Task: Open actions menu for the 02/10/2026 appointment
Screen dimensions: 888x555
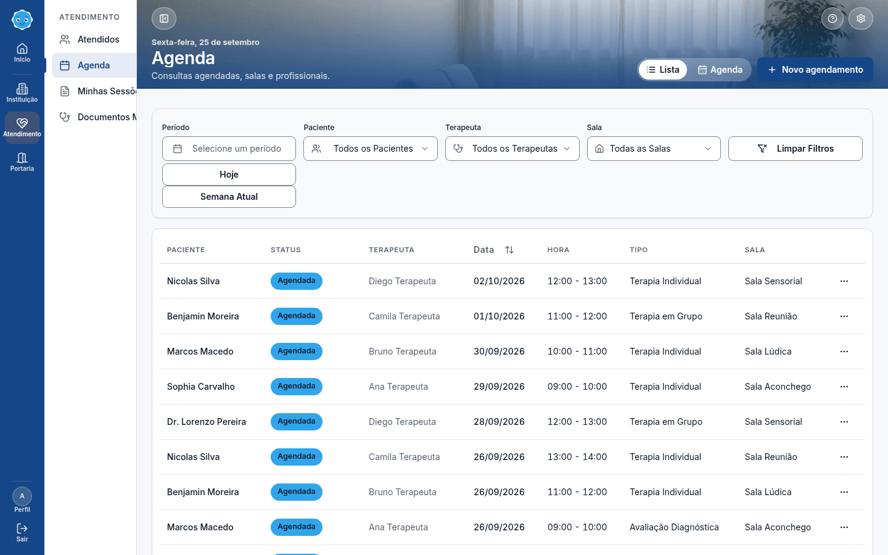Action: coord(844,281)
